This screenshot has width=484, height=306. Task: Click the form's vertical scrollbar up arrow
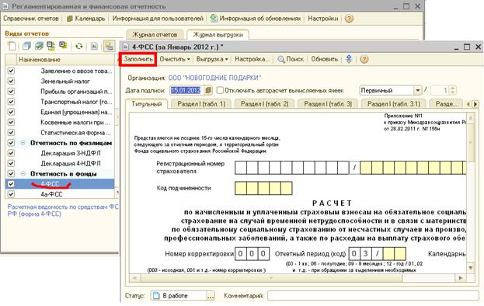471,118
